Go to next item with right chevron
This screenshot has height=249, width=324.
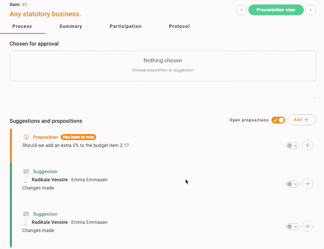pos(310,10)
